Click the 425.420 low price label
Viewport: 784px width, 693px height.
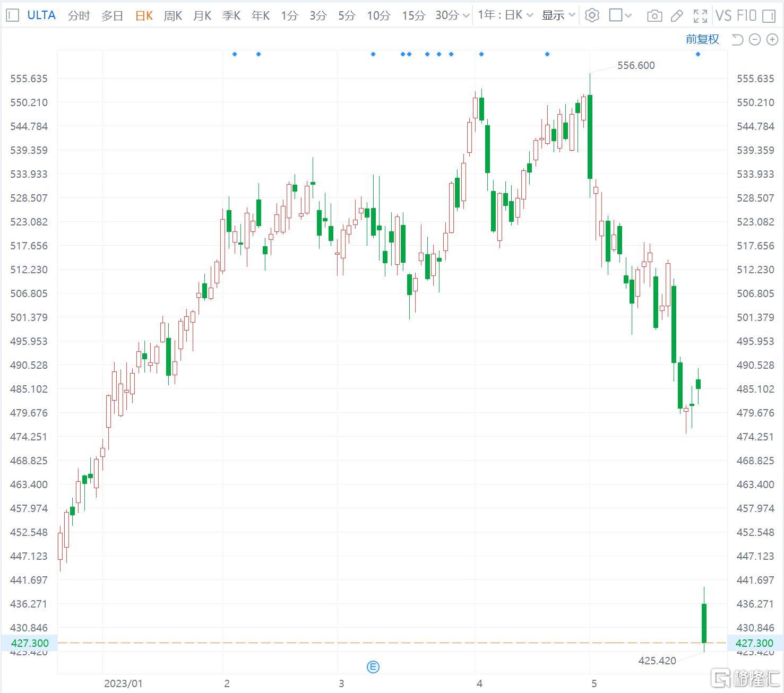[x=657, y=661]
